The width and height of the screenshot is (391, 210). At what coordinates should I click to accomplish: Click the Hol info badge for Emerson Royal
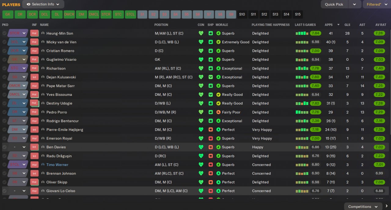point(34,138)
